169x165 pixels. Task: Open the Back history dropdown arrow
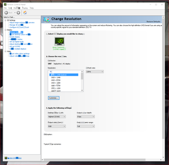[x=15, y=13]
